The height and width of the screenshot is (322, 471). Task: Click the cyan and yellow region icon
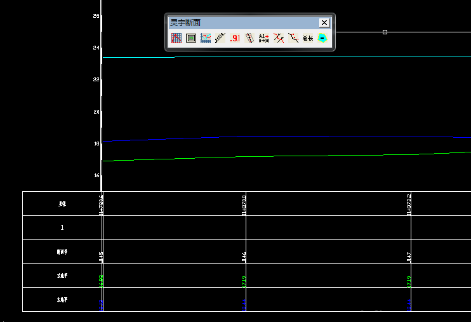tap(322, 38)
